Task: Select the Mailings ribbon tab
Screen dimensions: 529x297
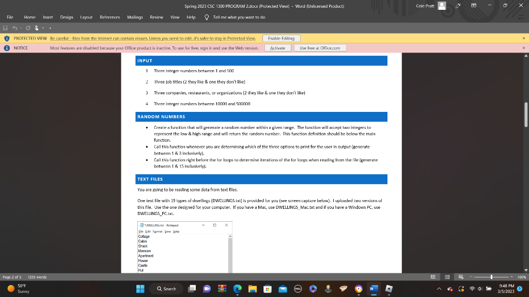Action: (x=135, y=17)
